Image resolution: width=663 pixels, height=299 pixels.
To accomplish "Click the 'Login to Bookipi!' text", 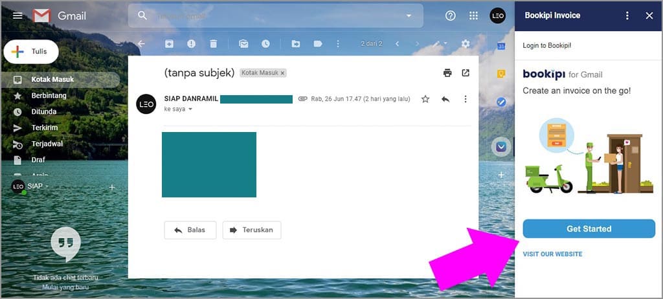I will pyautogui.click(x=547, y=45).
